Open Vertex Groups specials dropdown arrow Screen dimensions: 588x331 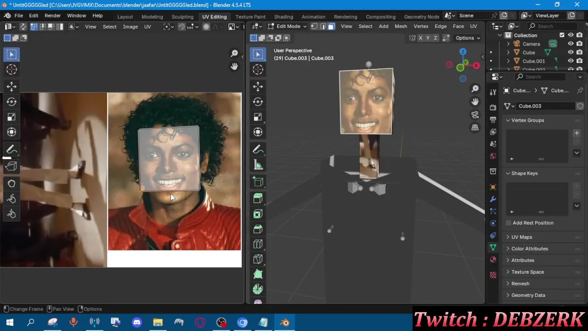[x=577, y=153]
